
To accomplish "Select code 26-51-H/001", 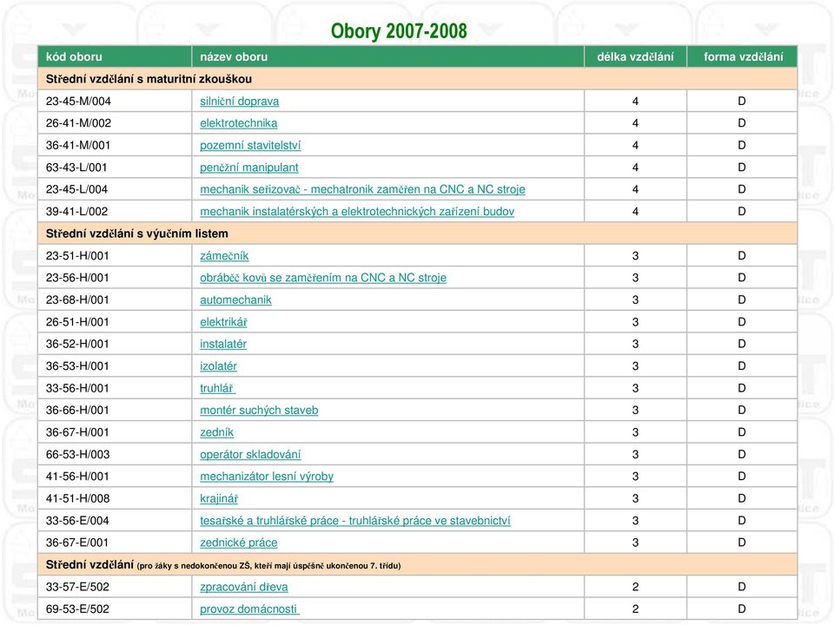I will coord(77,322).
